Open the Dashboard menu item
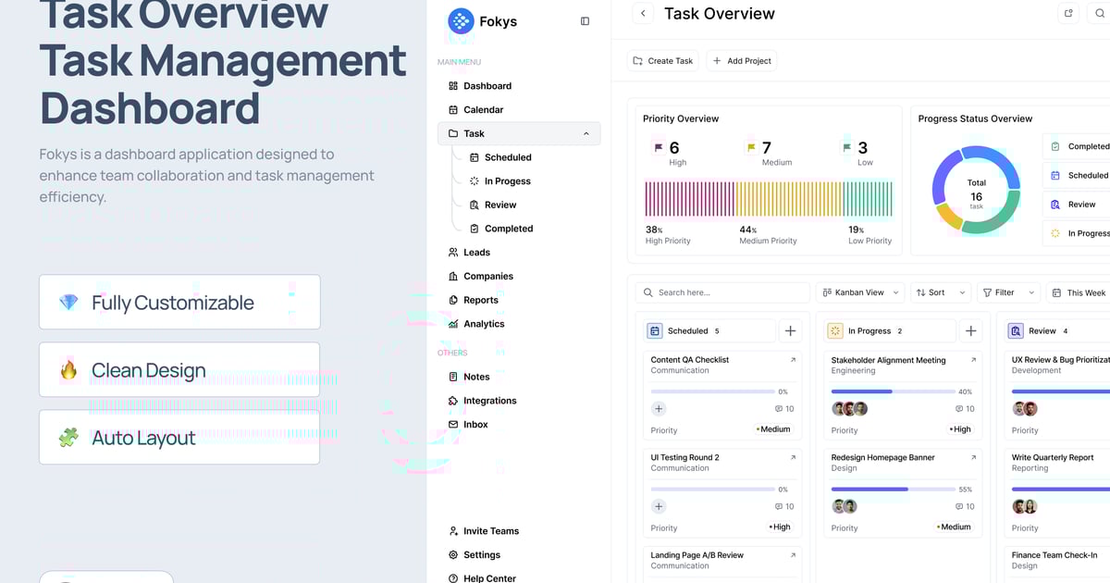The image size is (1110, 583). point(487,86)
